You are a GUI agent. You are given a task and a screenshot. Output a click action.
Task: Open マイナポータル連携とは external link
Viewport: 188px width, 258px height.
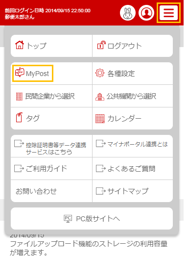click(x=133, y=146)
